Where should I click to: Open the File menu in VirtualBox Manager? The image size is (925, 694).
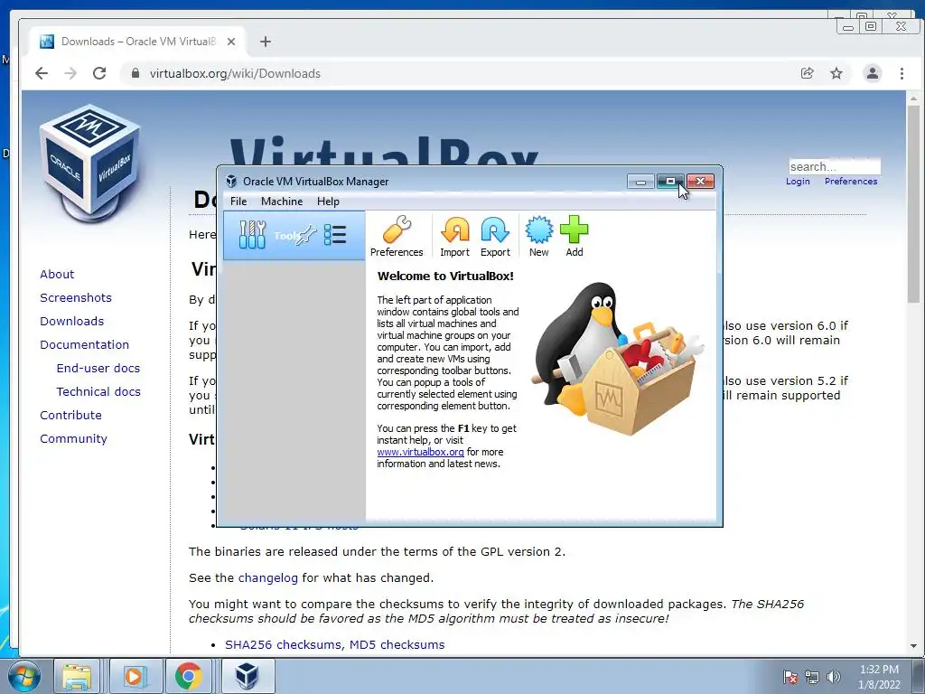point(238,202)
